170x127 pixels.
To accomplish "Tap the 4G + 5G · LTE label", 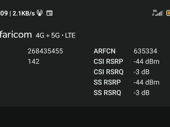I will click(x=55, y=35).
